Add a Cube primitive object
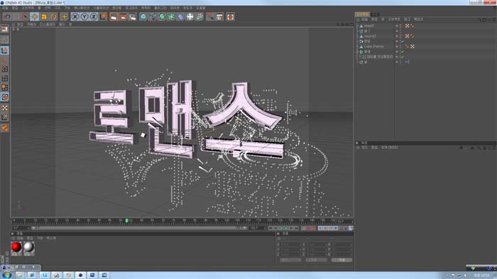Image resolution: width=497 pixels, height=279 pixels. click(x=143, y=16)
